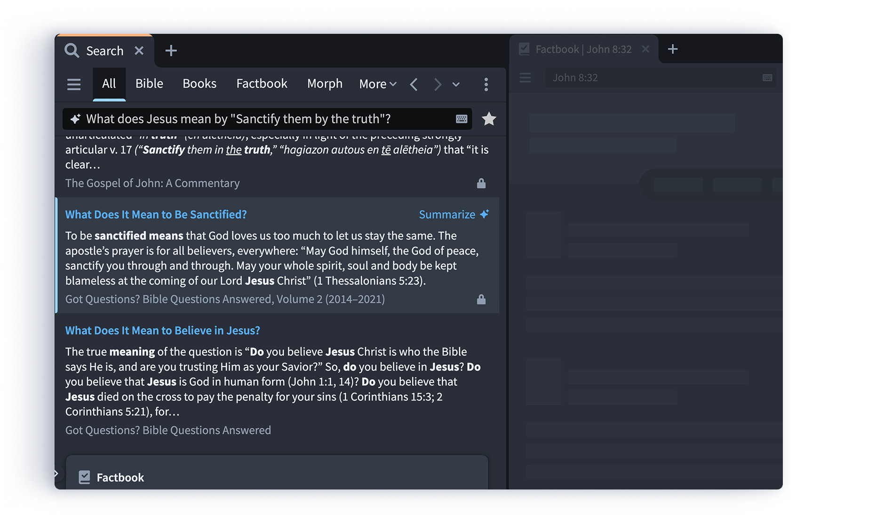Switch to the Bible search tab
This screenshot has width=892, height=528.
pyautogui.click(x=149, y=84)
